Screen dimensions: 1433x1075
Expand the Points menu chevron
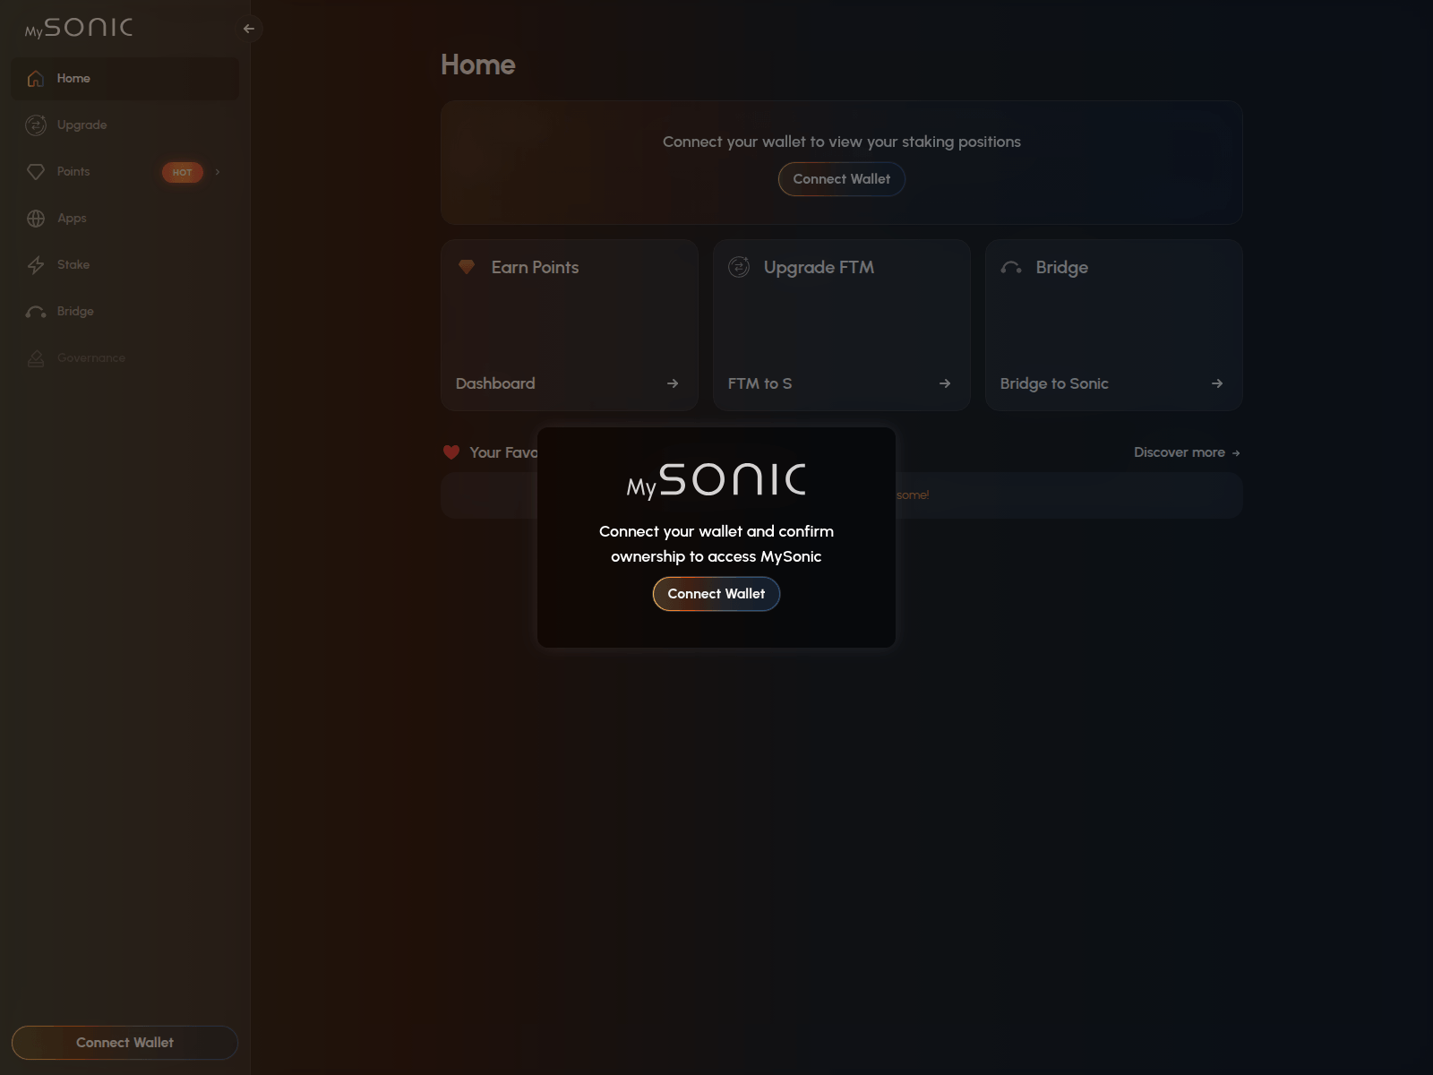(217, 172)
